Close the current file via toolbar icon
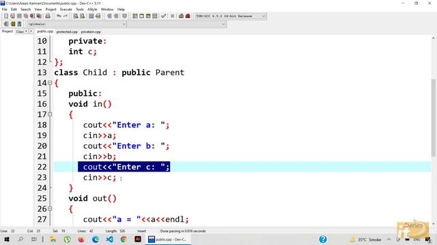Viewport: 437px width, 245px height. 32,16
